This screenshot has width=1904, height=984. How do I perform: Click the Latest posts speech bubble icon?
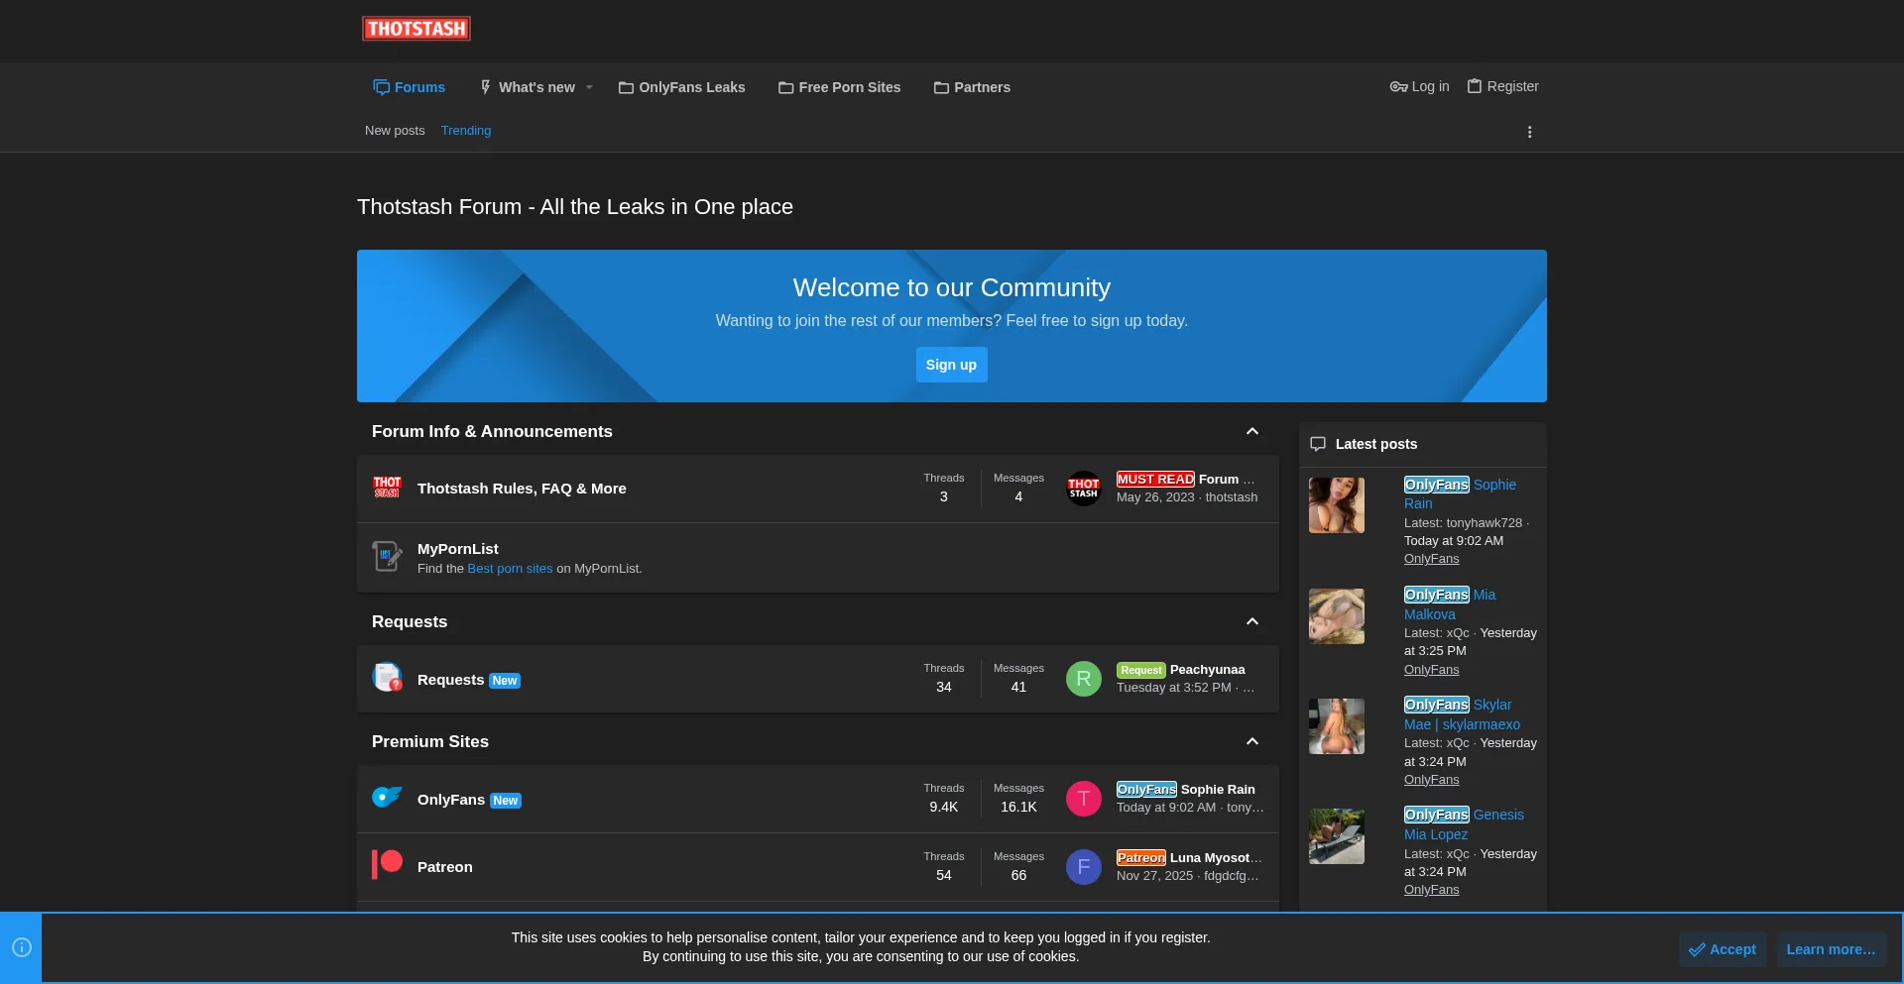(1318, 444)
